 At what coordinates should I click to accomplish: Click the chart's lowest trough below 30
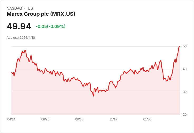tap(93, 96)
